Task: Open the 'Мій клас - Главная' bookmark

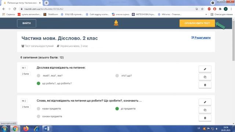Action: pyautogui.click(x=170, y=14)
